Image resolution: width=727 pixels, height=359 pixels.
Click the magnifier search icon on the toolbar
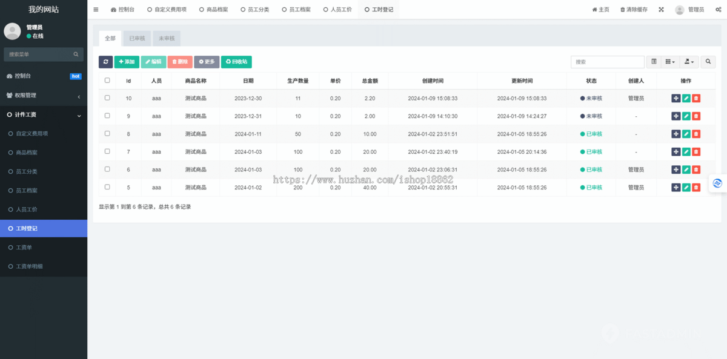coord(708,62)
